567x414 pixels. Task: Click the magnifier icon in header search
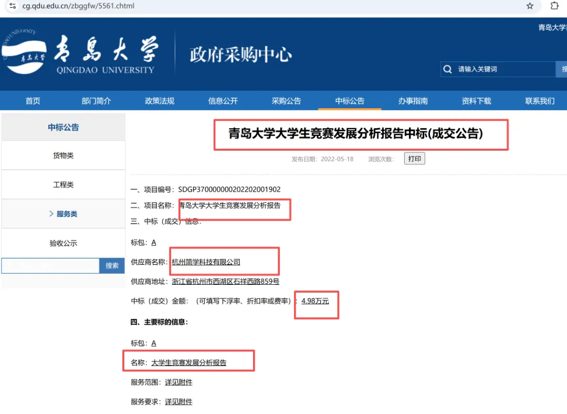click(x=448, y=69)
